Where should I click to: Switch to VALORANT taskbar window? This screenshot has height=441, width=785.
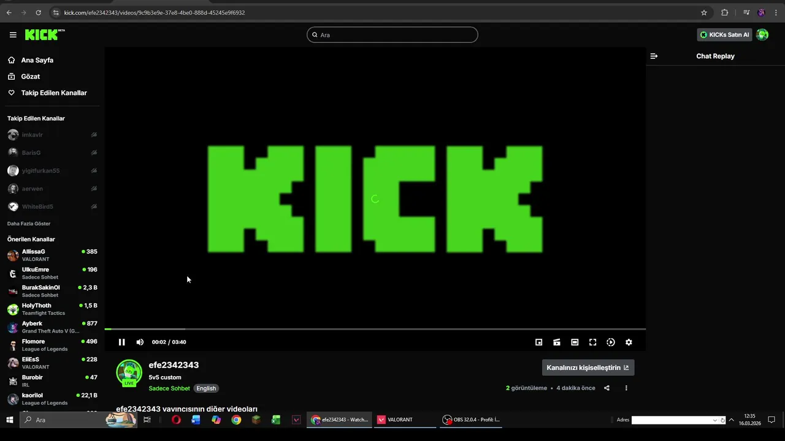404,420
